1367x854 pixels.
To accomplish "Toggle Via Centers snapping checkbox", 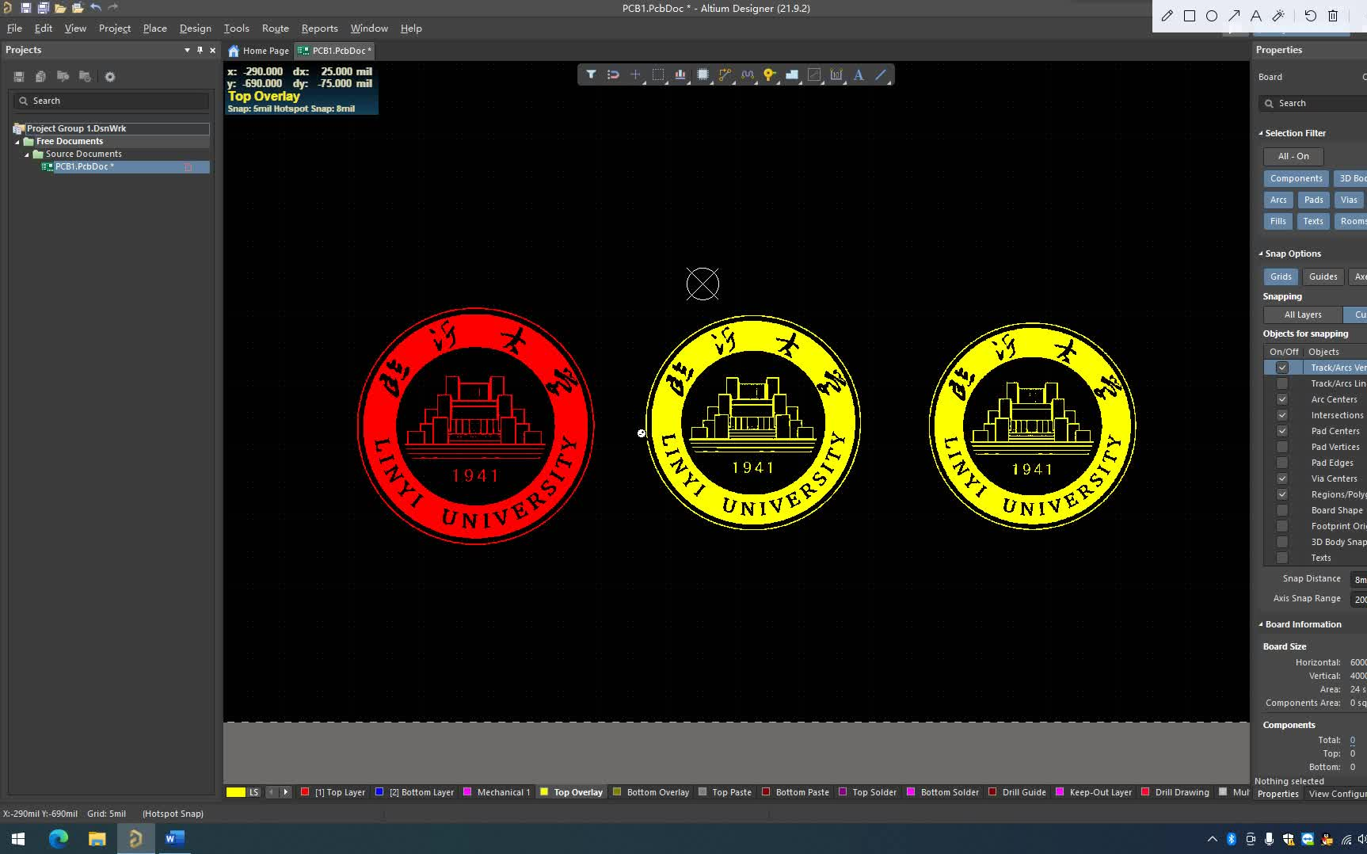I will (1281, 478).
